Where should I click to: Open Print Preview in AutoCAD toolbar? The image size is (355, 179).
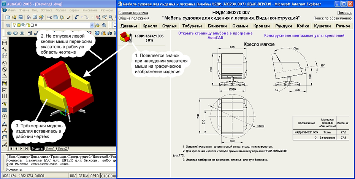(x=35, y=17)
